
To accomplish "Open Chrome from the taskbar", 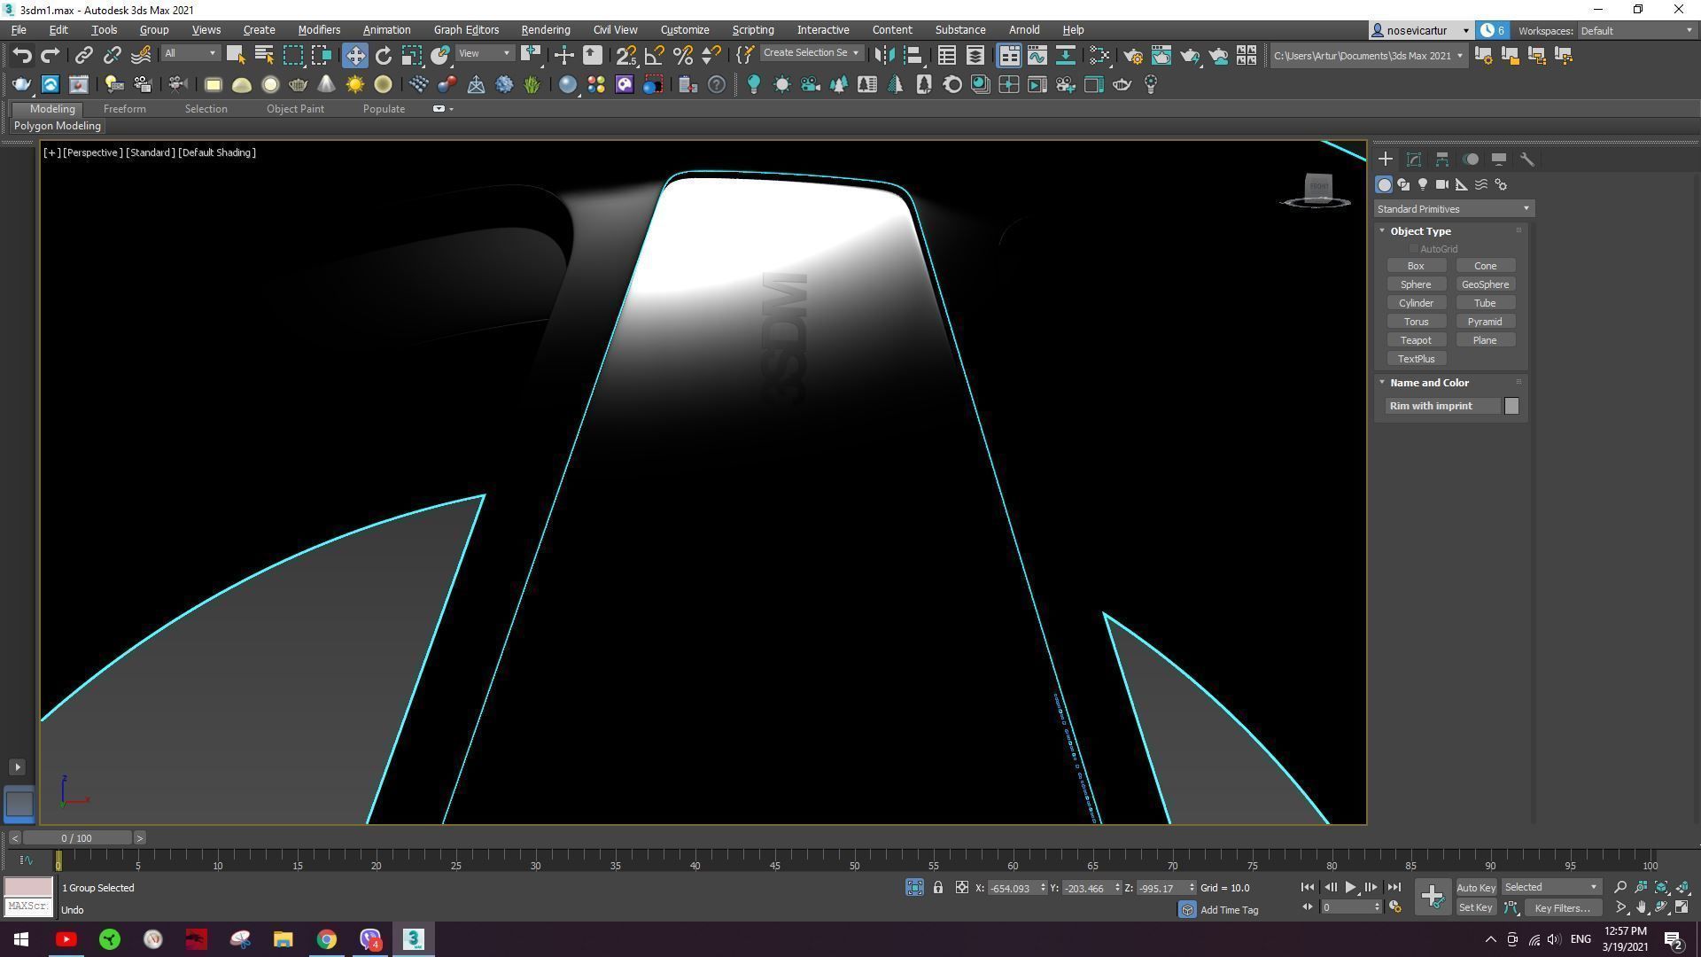I will pyautogui.click(x=327, y=939).
